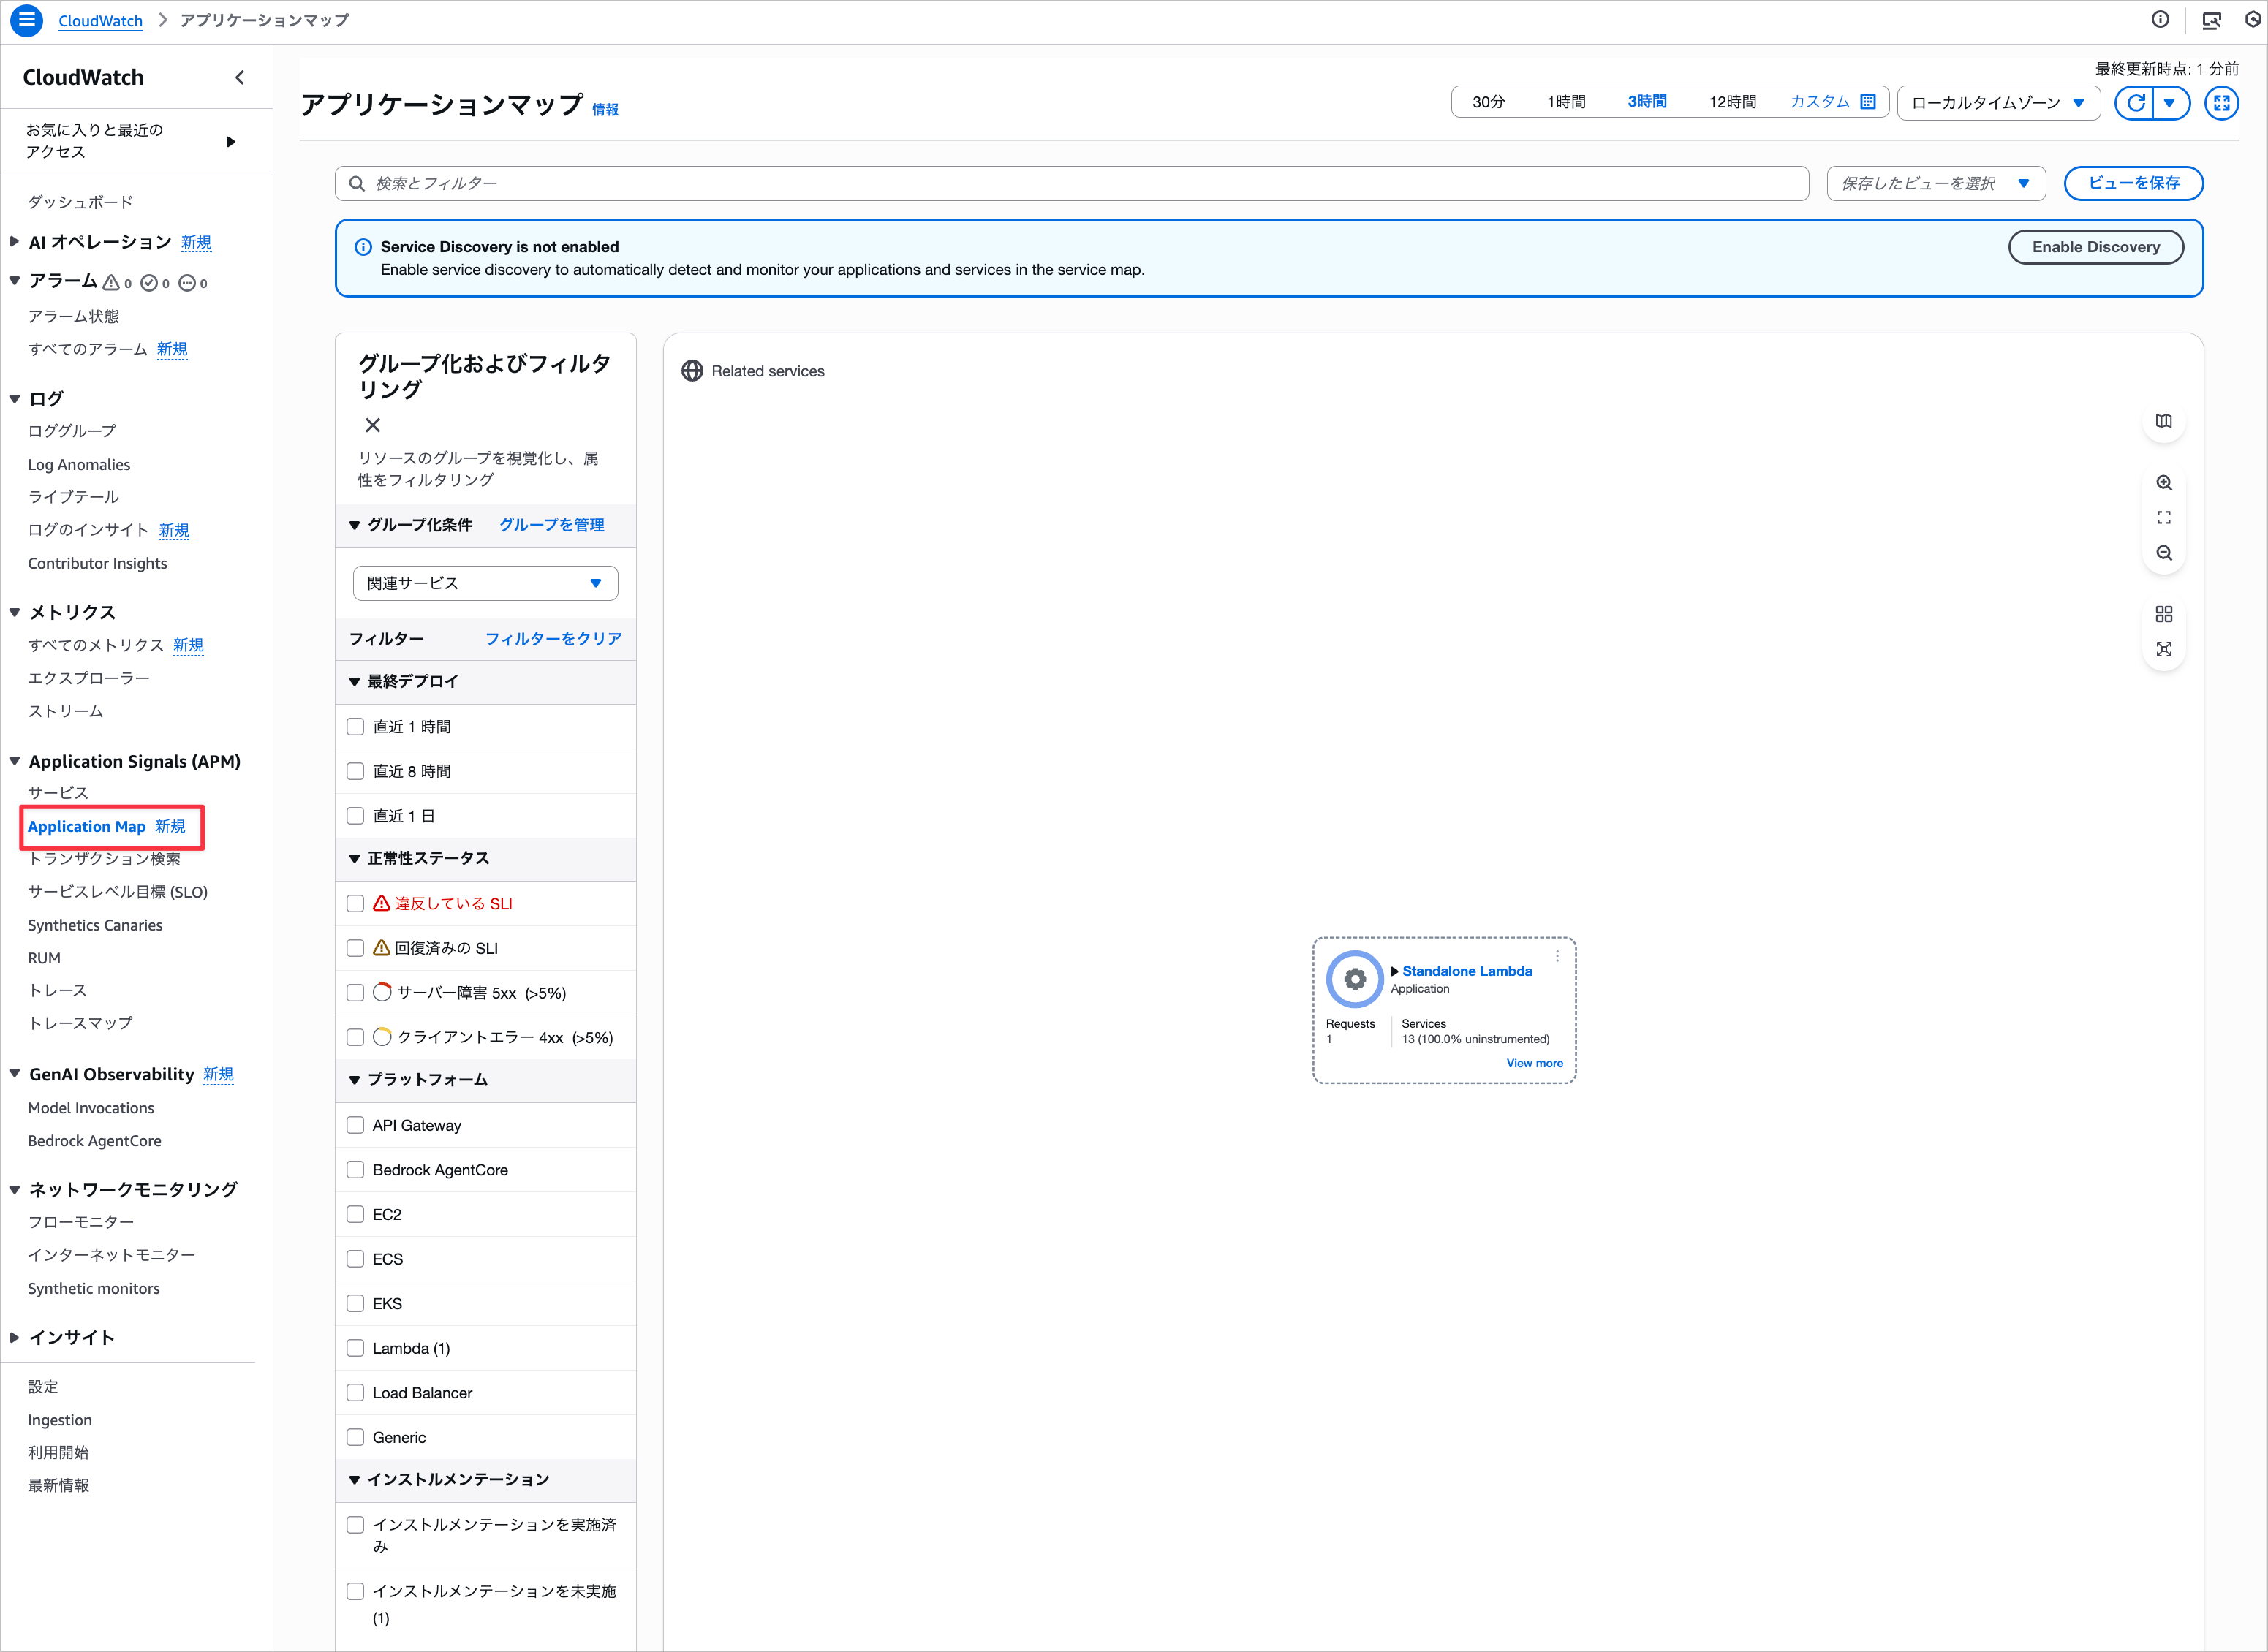2268x1652 pixels.
Task: Close the grouping and filtering panel
Action: 373,425
